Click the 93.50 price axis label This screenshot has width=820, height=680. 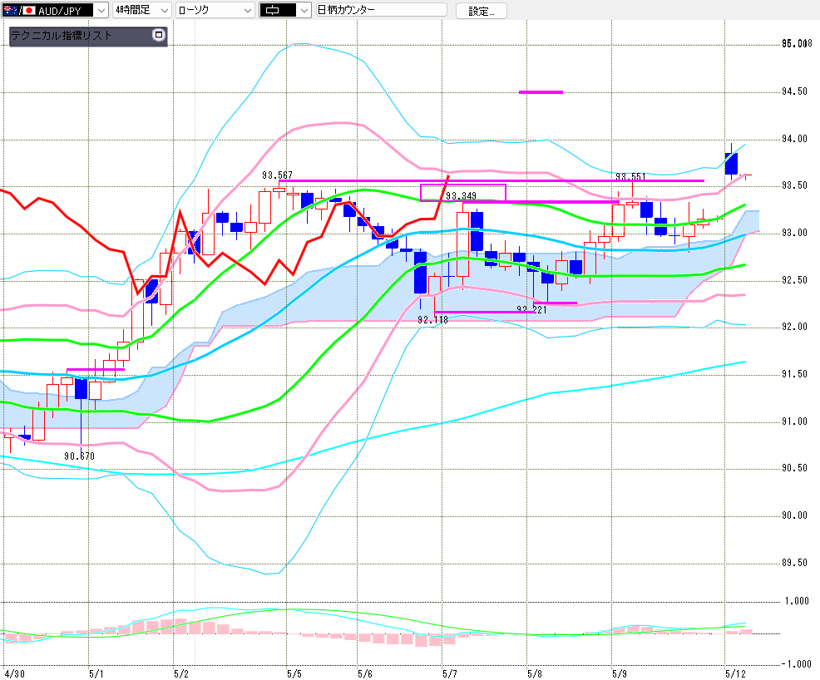point(794,185)
